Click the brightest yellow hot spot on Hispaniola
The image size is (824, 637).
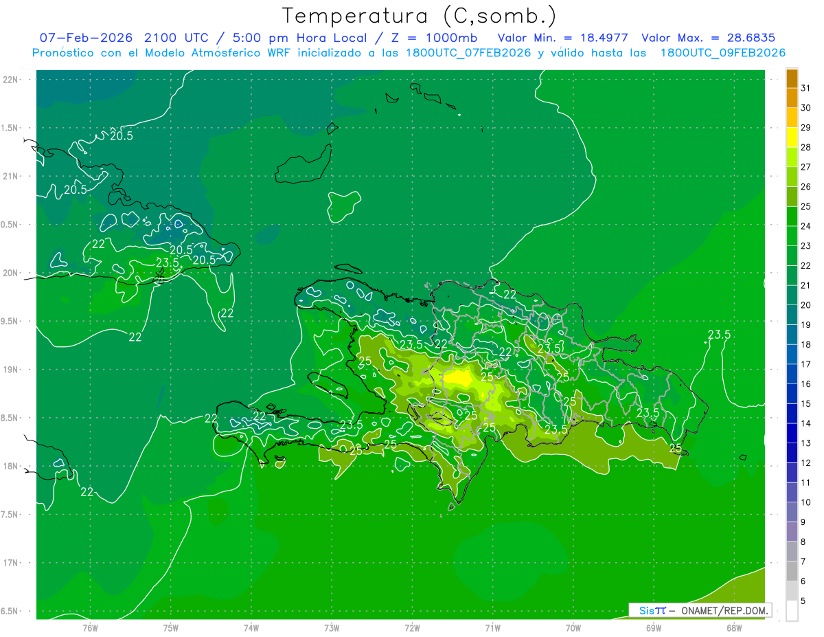coord(458,378)
